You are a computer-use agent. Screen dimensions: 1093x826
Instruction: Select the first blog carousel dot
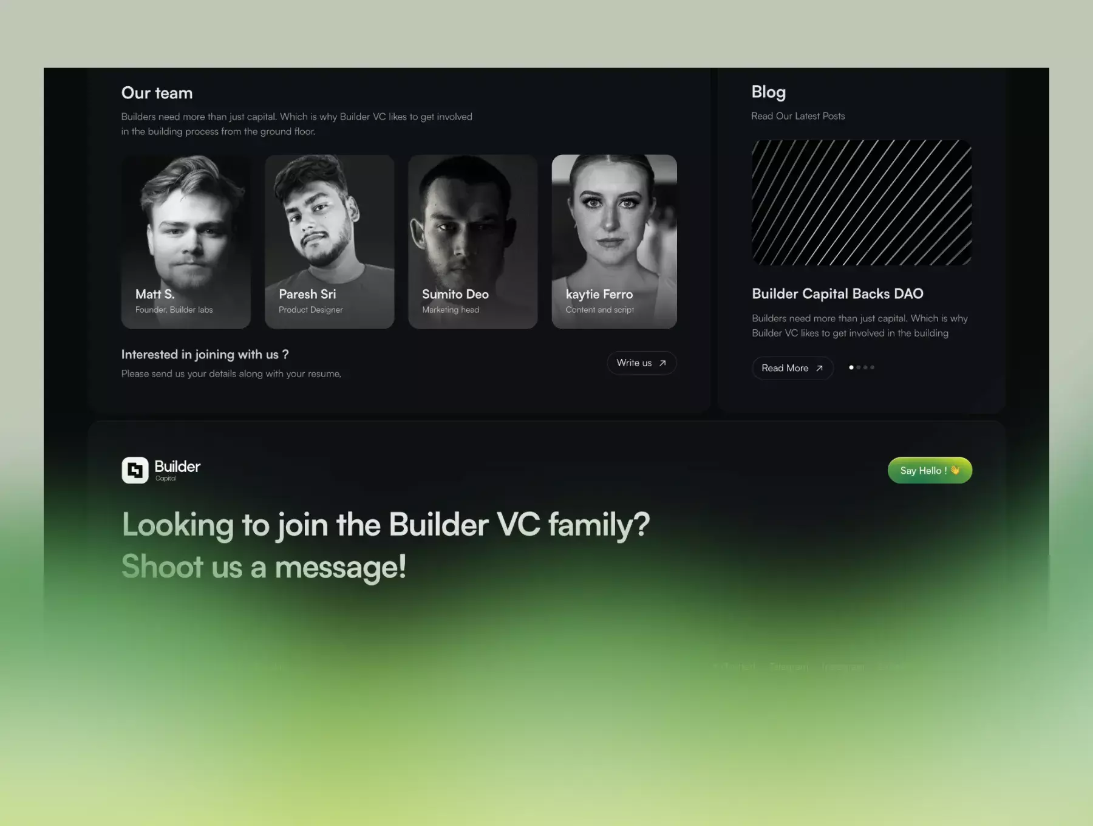(x=851, y=367)
